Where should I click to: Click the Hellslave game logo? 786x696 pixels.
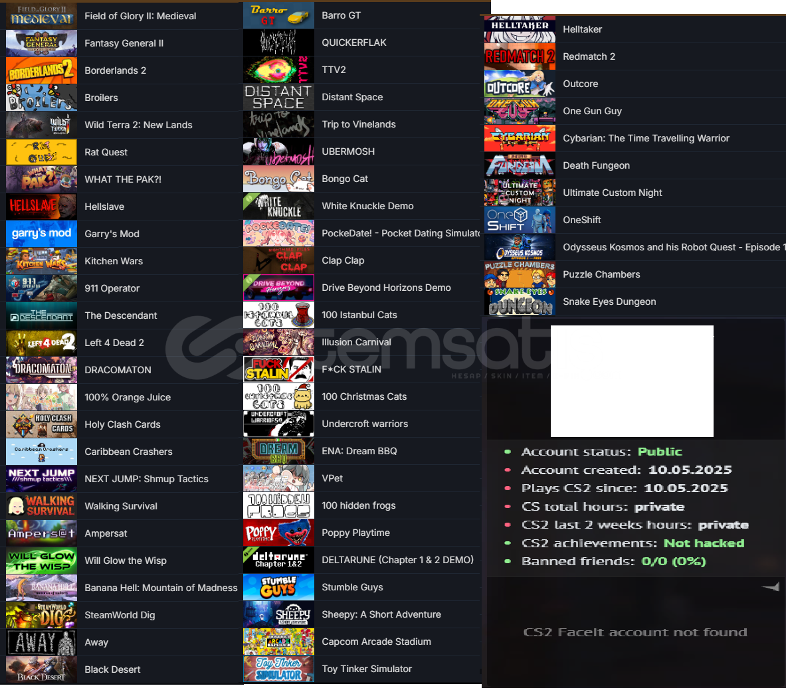point(42,207)
